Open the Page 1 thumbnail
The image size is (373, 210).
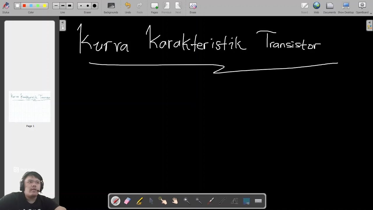click(x=30, y=107)
